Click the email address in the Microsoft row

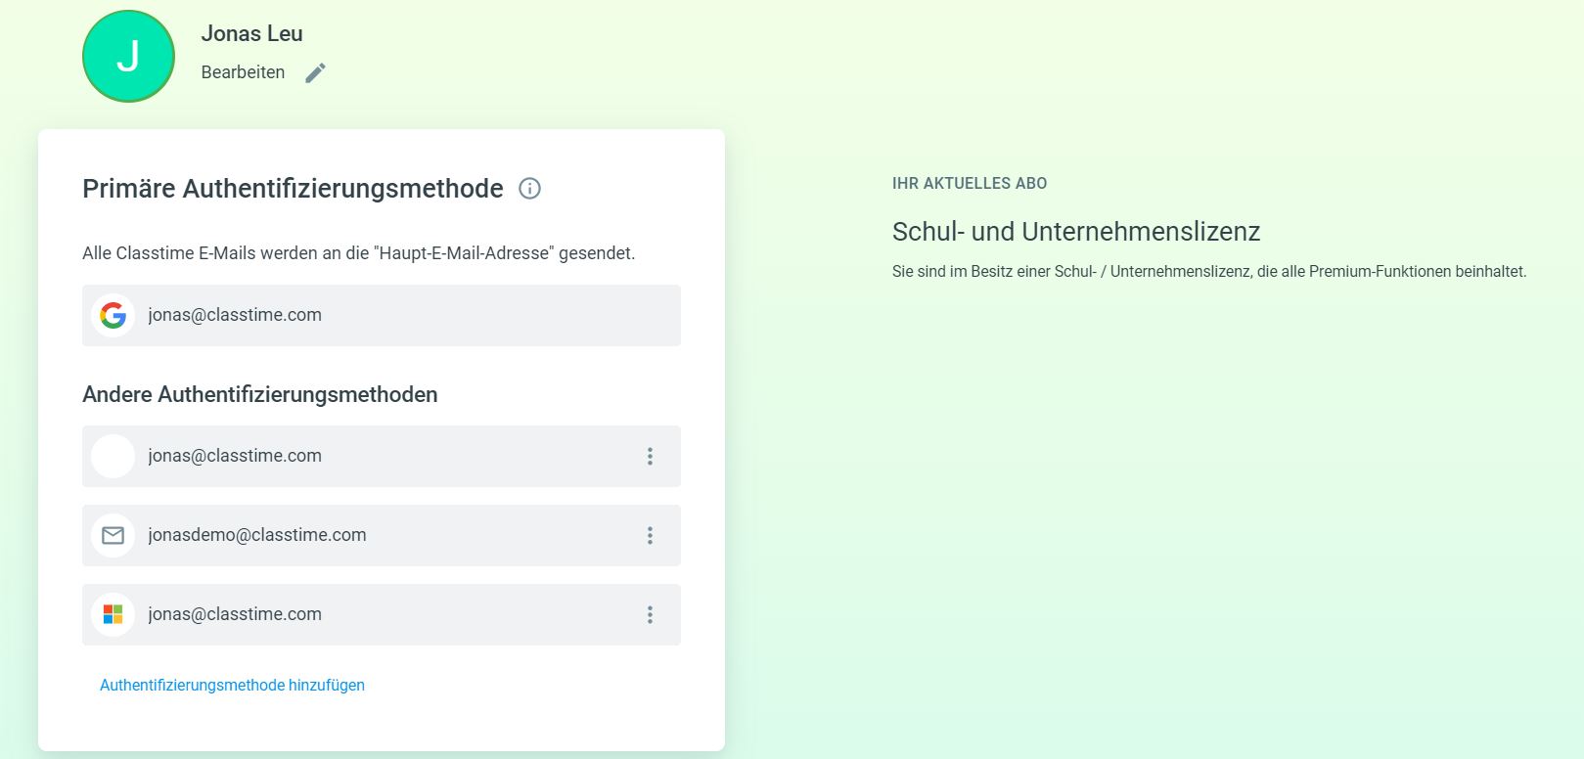[x=235, y=614]
